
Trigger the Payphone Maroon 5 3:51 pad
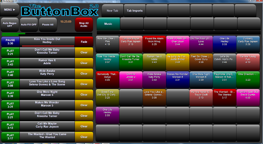pyautogui.click(x=225, y=80)
